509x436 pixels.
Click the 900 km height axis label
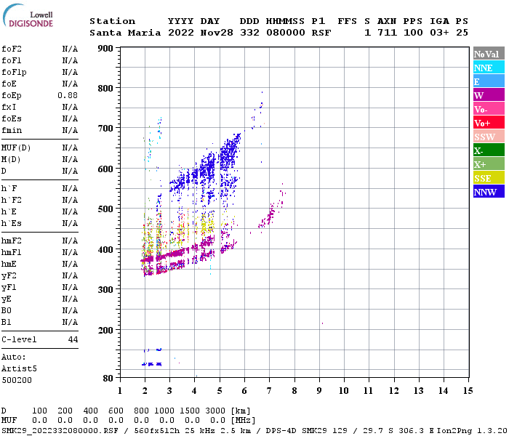point(105,49)
